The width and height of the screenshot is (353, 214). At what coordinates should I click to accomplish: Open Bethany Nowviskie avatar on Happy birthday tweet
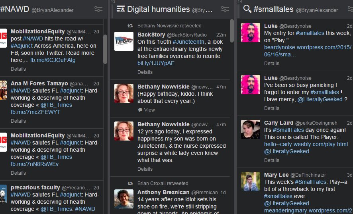[x=124, y=93]
